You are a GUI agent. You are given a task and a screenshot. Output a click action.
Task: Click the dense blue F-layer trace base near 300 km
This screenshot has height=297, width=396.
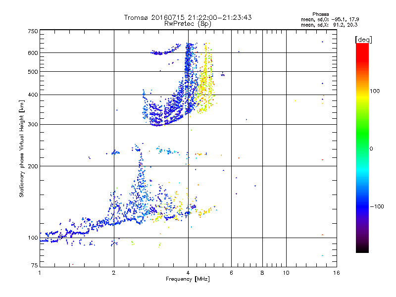point(158,124)
